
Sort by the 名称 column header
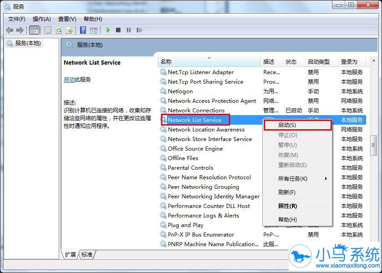tap(209, 62)
